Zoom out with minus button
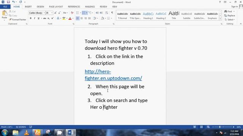This screenshot has height=136, width=243. (x=213, y=127)
